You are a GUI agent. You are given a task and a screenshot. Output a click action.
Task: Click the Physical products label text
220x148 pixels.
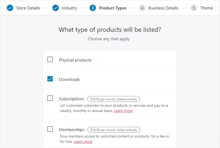(75, 60)
